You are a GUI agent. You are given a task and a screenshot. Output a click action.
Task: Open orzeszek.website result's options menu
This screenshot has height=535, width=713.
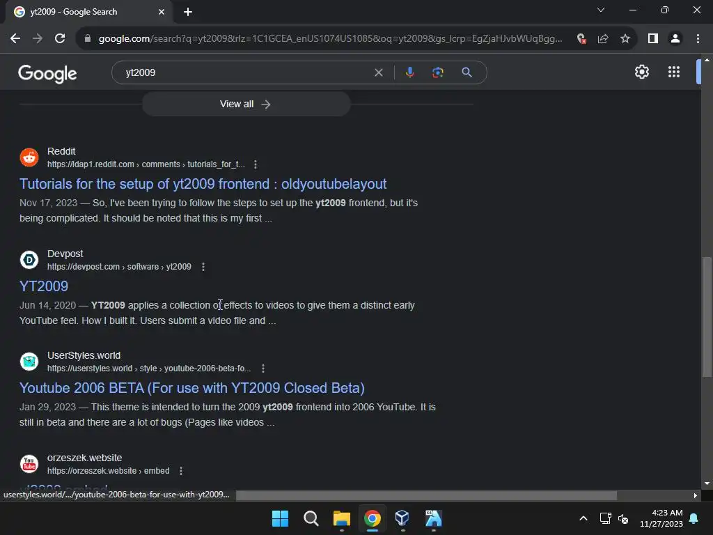[x=181, y=471]
